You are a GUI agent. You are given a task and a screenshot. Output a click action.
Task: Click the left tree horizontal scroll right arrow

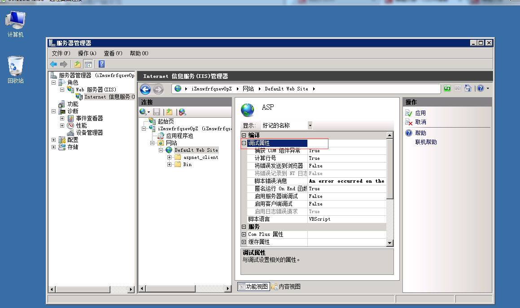pyautogui.click(x=131, y=290)
